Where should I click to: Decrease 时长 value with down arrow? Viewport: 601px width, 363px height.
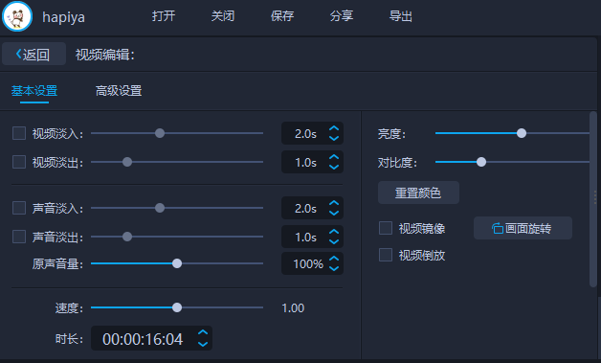click(x=203, y=344)
